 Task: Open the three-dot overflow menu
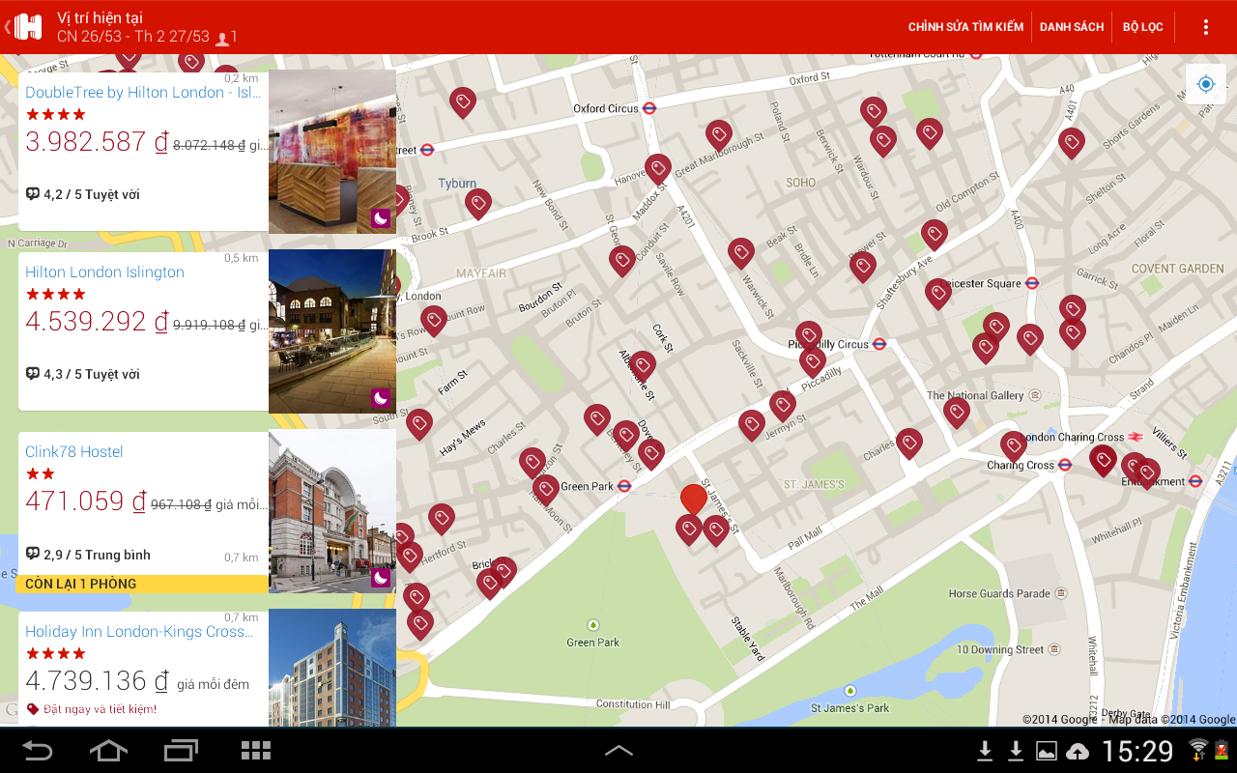point(1206,27)
